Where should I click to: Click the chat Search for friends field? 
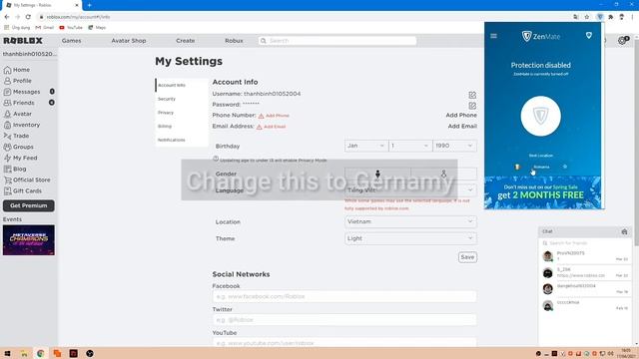(585, 243)
